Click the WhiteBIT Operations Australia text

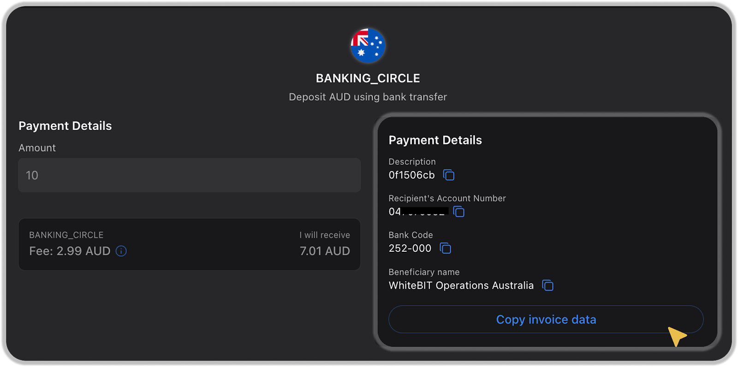(x=461, y=285)
